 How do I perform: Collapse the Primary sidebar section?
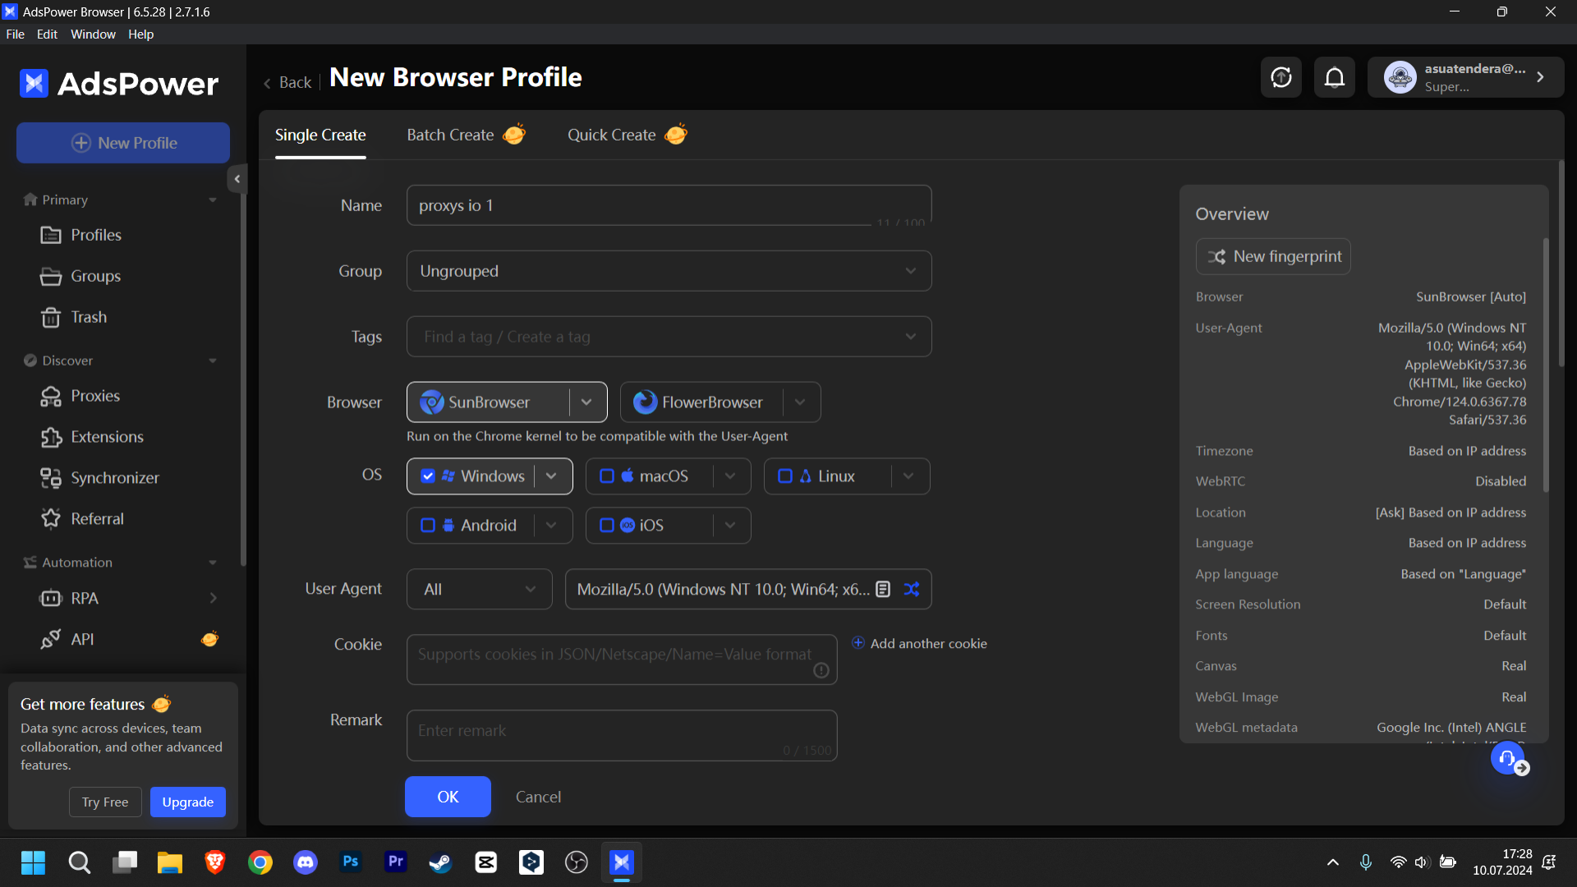point(213,200)
